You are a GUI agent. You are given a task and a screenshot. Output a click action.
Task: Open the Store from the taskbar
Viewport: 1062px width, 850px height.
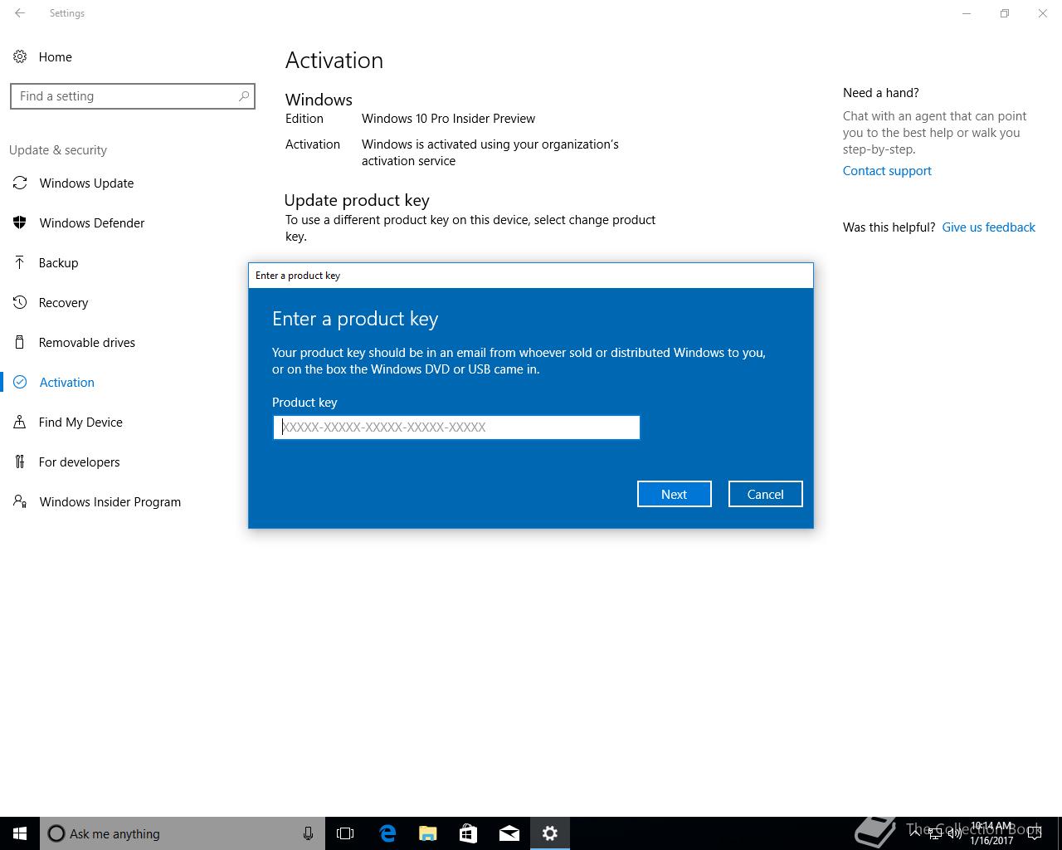pos(468,833)
